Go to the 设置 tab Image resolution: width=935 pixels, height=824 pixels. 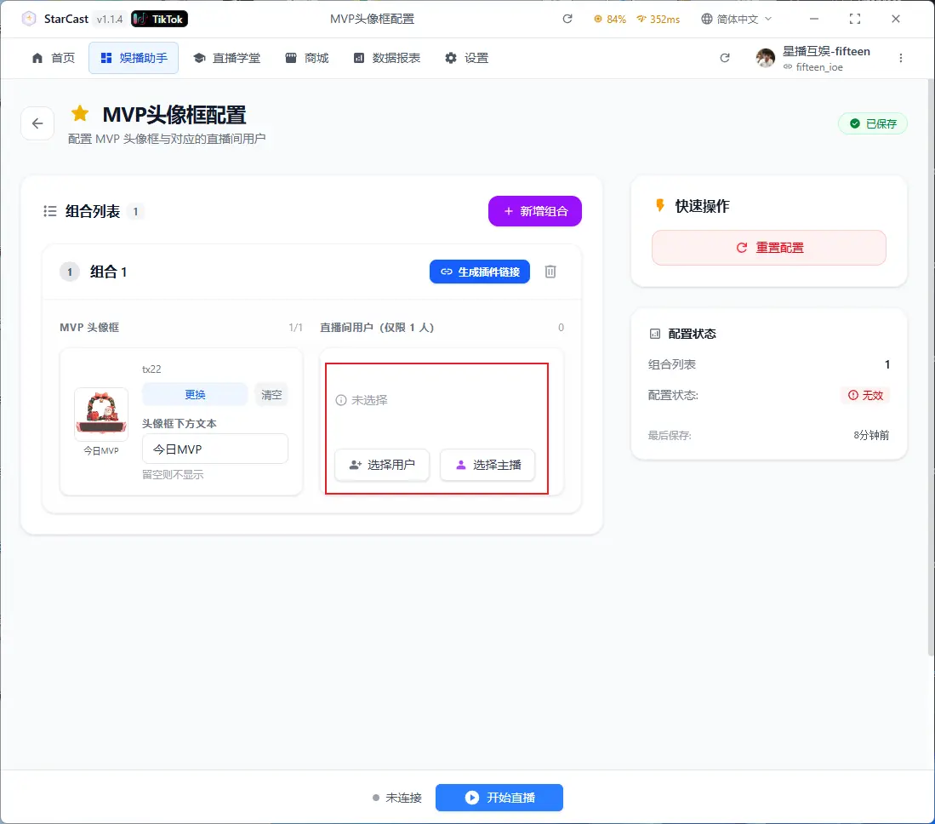pyautogui.click(x=467, y=58)
